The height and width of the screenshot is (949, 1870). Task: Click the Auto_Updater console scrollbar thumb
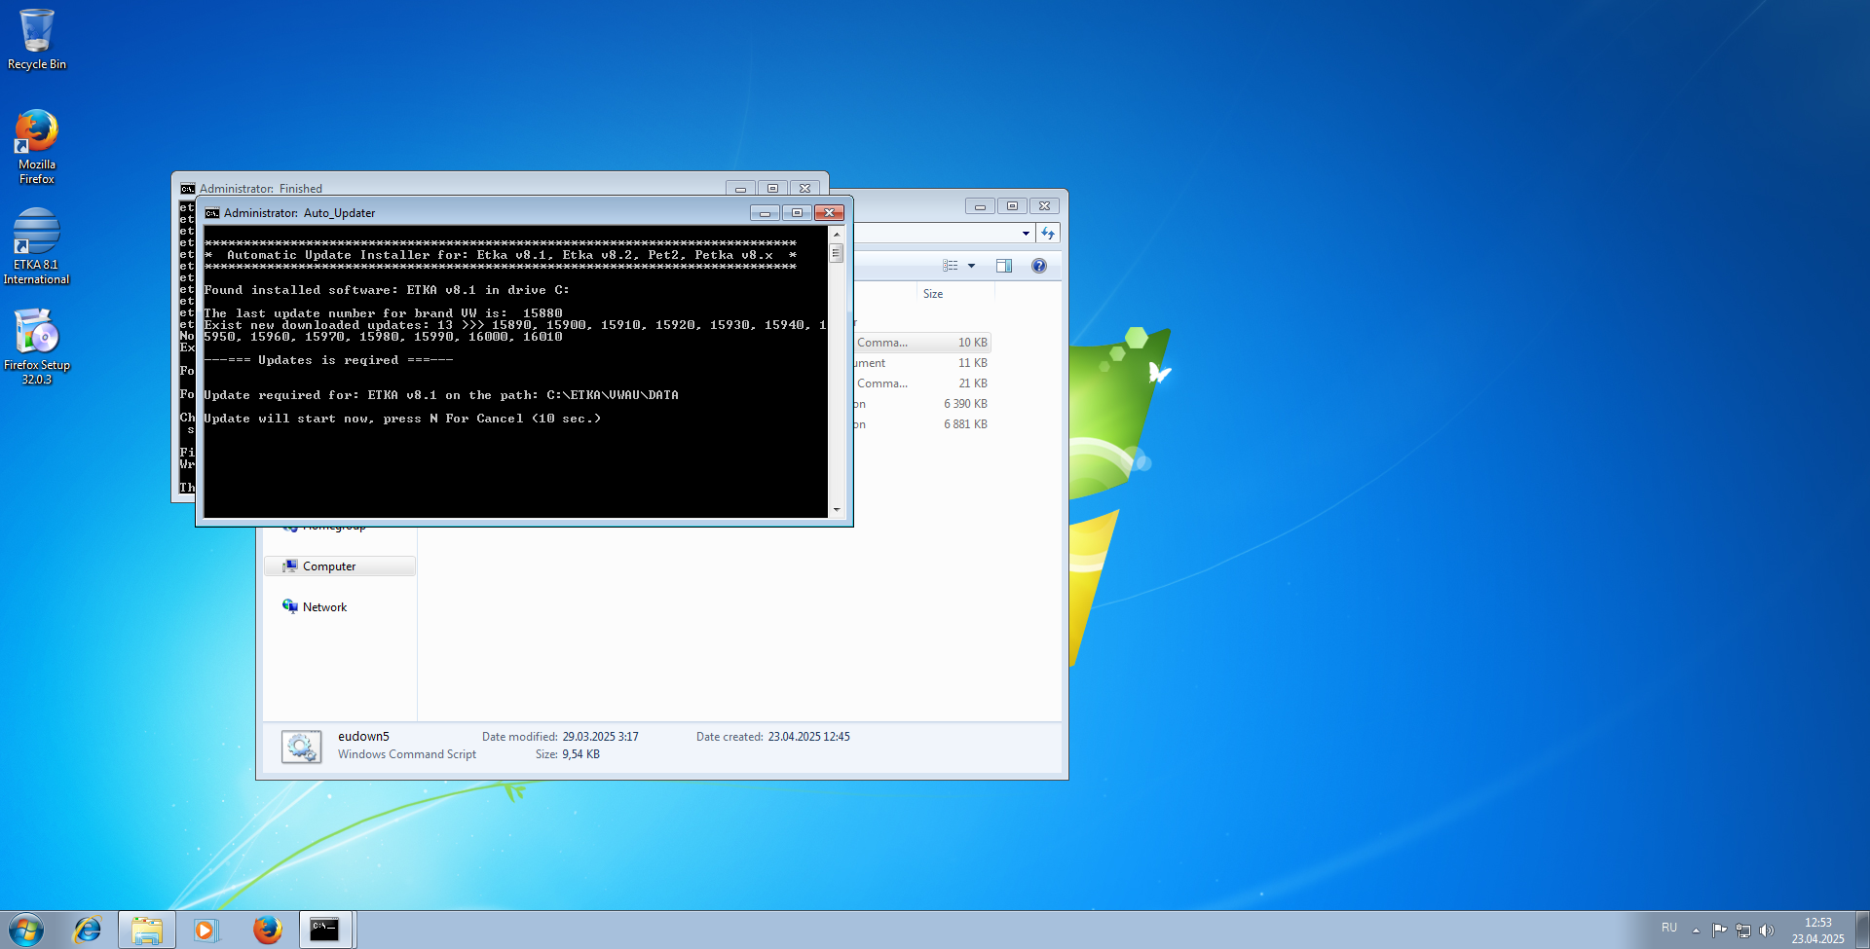[836, 253]
